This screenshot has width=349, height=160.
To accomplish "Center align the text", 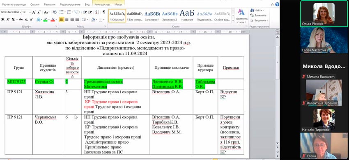I will [x=67, y=20].
